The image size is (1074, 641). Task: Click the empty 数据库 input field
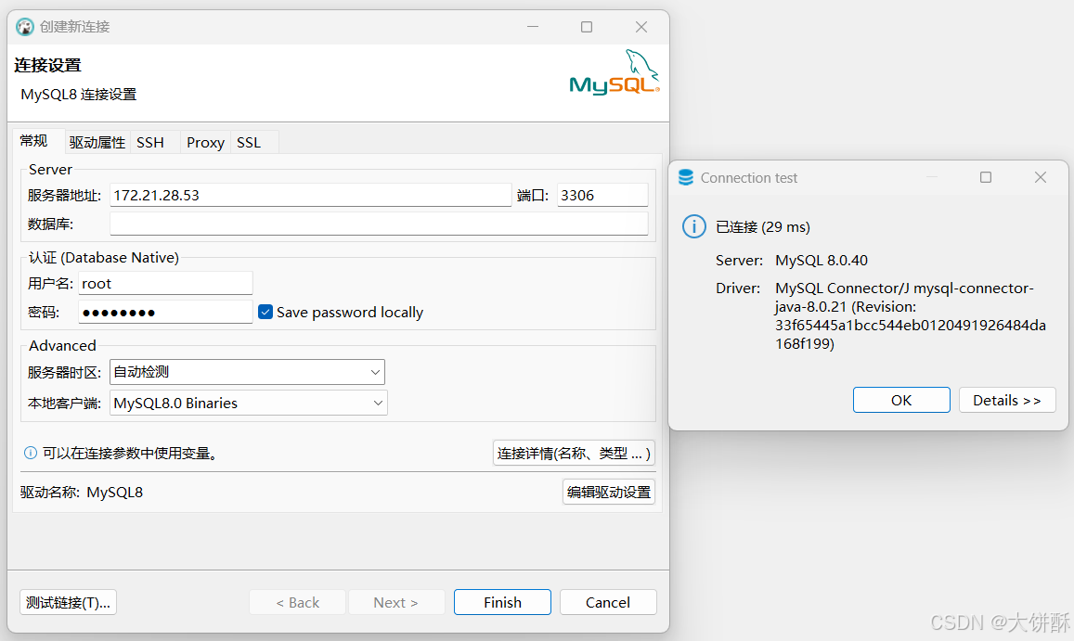pyautogui.click(x=379, y=224)
